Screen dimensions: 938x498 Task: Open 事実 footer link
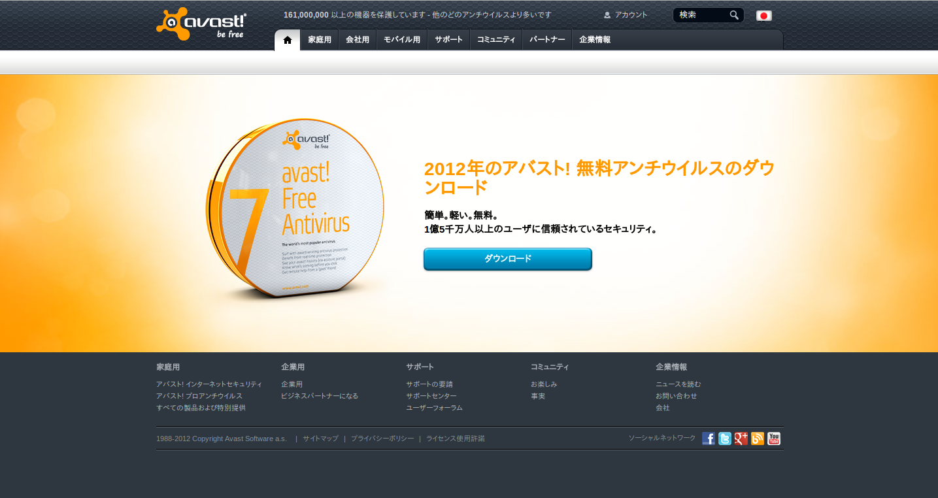pos(538,396)
